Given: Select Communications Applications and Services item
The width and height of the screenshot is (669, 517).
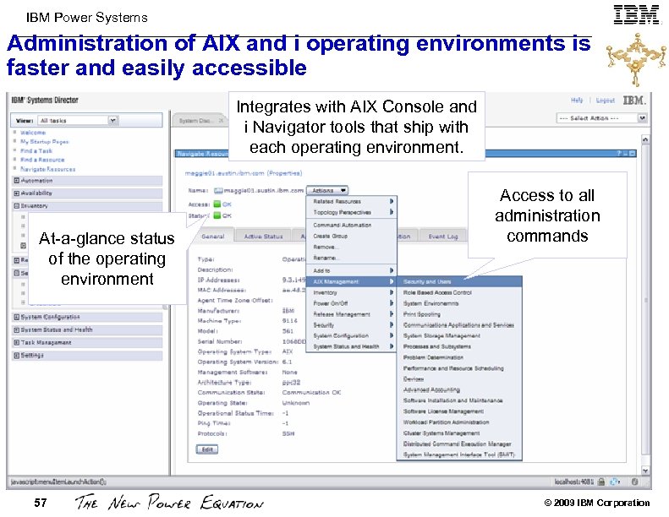Looking at the screenshot, I should pyautogui.click(x=459, y=325).
